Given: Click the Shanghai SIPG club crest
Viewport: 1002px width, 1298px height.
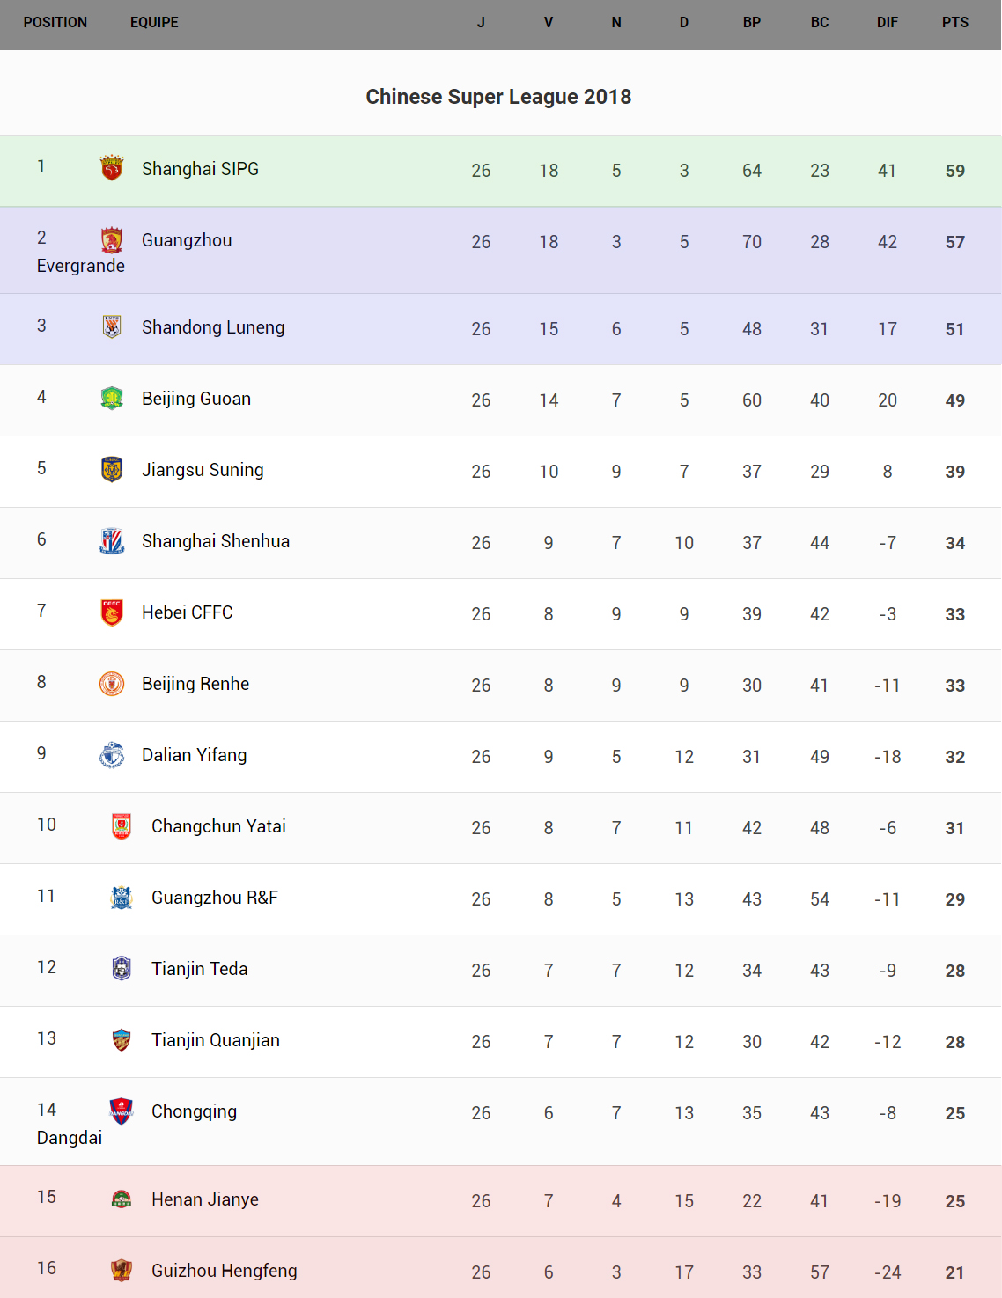Looking at the screenshot, I should tap(112, 168).
